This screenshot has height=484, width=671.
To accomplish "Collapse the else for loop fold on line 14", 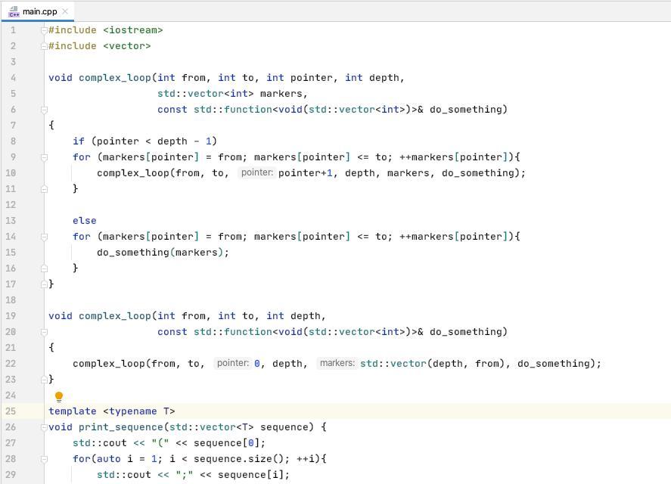I will coord(44,237).
